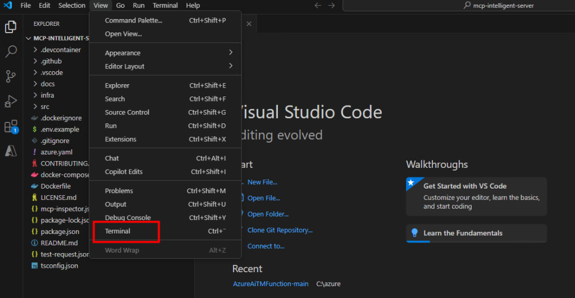The height and width of the screenshot is (298, 575).
Task: Click Clone Git Repository... link
Action: pos(280,230)
